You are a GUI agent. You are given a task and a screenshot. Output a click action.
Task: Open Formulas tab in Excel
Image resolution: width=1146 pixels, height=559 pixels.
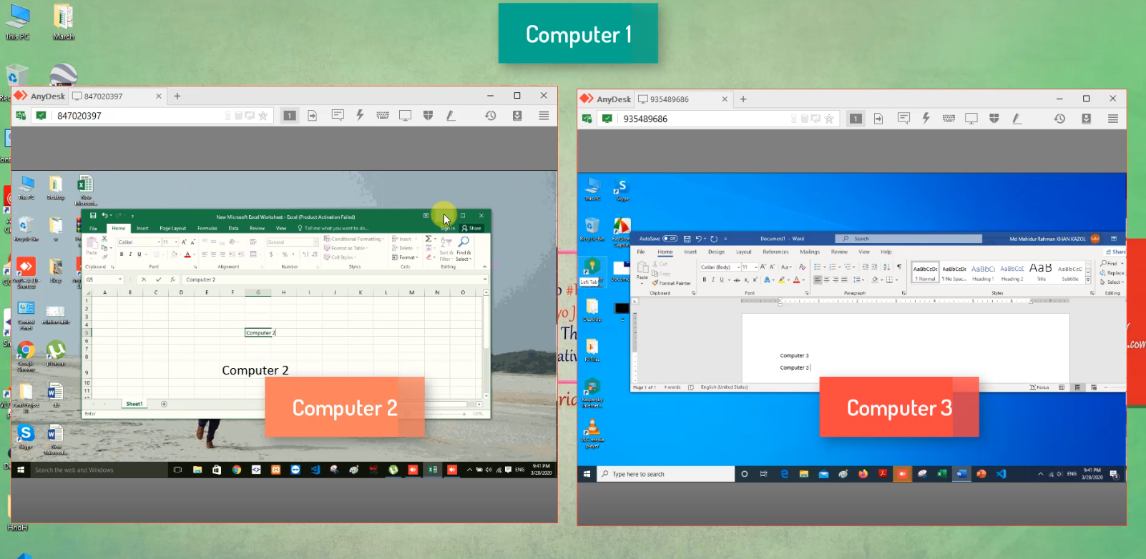[x=207, y=228]
